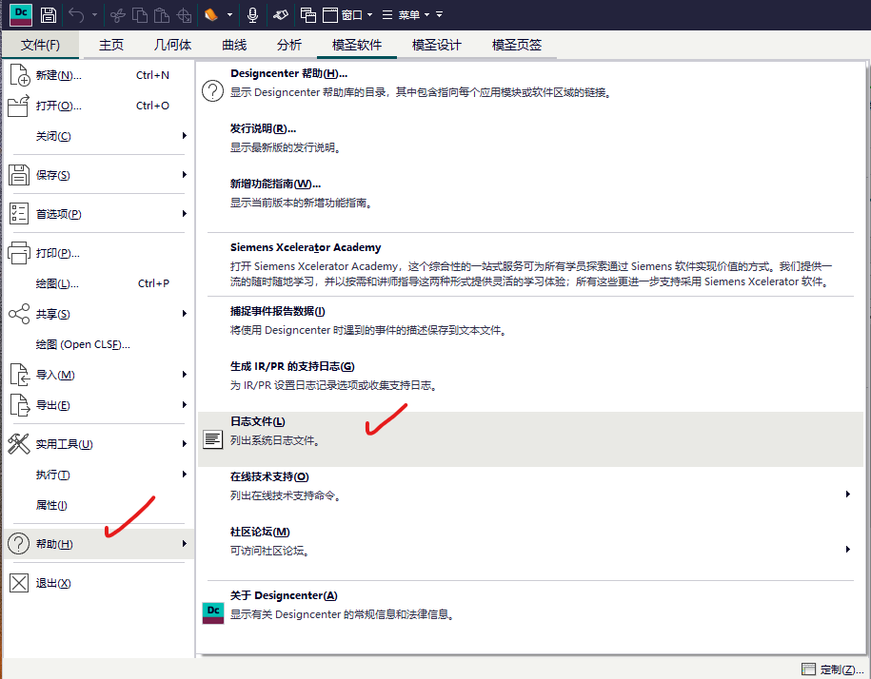Image resolution: width=871 pixels, height=679 pixels.
Task: Expand the 首选项(P) submenu arrow
Action: [x=184, y=214]
